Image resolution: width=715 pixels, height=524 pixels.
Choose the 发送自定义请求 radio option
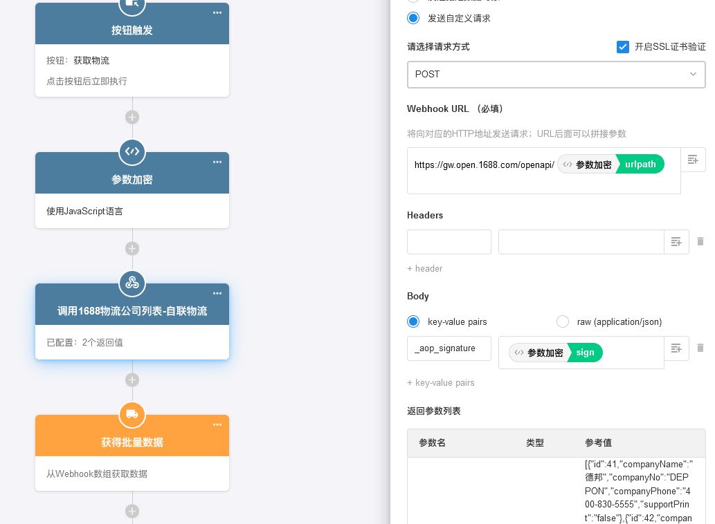coord(413,18)
